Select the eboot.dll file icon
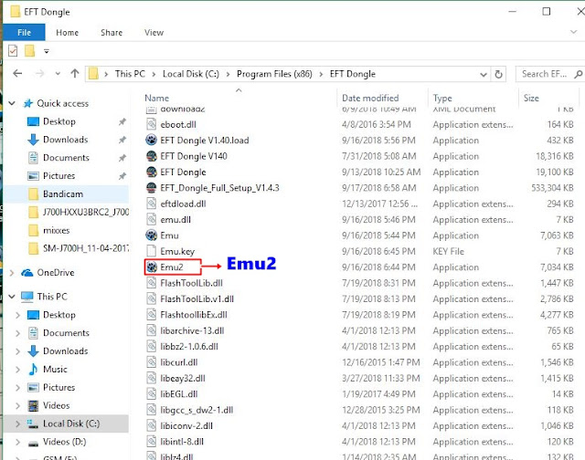585x460 pixels. pyautogui.click(x=151, y=124)
